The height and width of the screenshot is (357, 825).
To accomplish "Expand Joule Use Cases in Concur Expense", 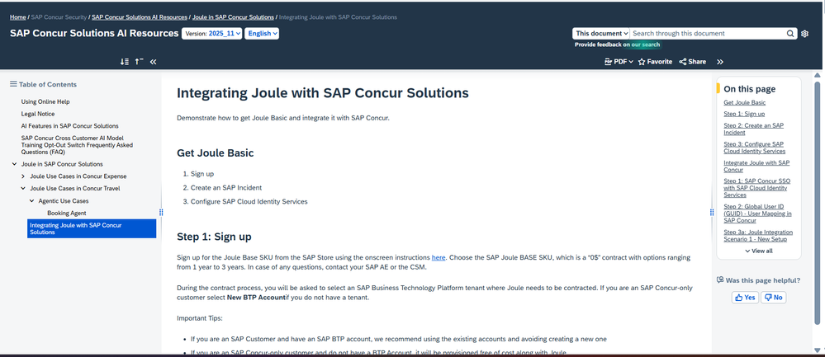I will 23,176.
